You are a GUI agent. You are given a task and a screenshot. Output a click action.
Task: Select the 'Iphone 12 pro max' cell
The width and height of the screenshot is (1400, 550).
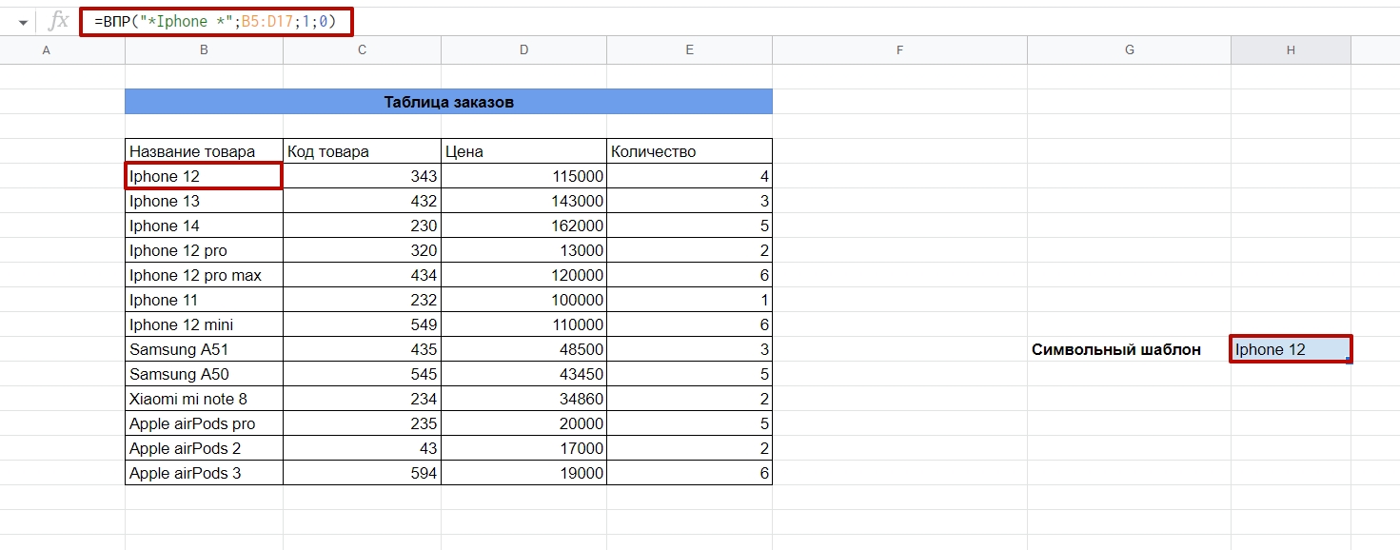coord(204,275)
